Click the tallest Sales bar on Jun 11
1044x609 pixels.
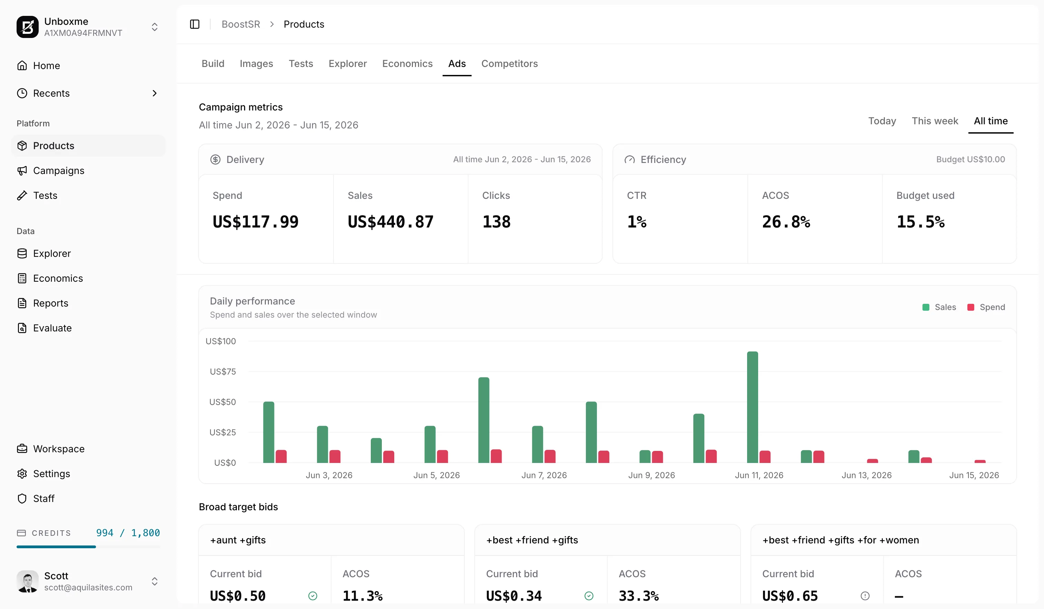752,407
